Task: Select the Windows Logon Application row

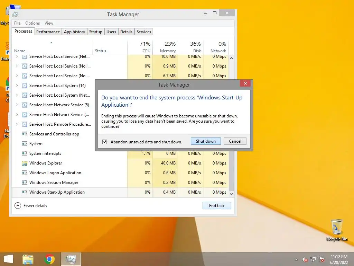Action: click(x=120, y=173)
